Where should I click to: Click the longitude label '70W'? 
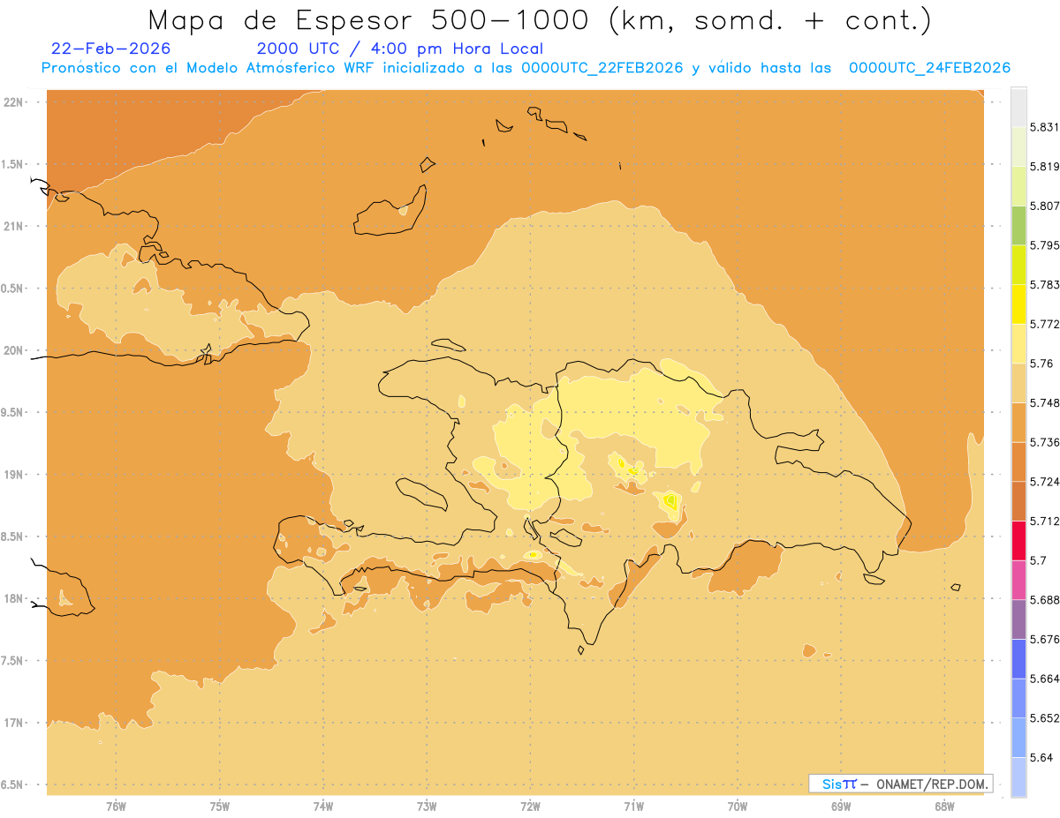[738, 806]
